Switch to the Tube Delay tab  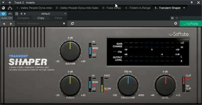(112, 8)
